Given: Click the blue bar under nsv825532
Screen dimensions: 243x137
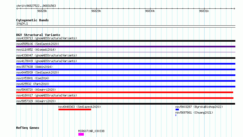Looking at the screenshot, I should coord(126,87).
